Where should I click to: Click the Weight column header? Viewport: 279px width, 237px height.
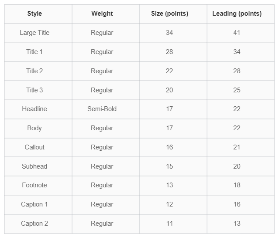[x=102, y=14]
